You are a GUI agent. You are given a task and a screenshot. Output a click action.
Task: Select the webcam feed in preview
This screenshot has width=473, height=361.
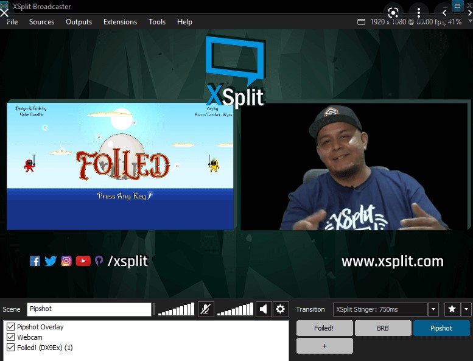pos(354,167)
